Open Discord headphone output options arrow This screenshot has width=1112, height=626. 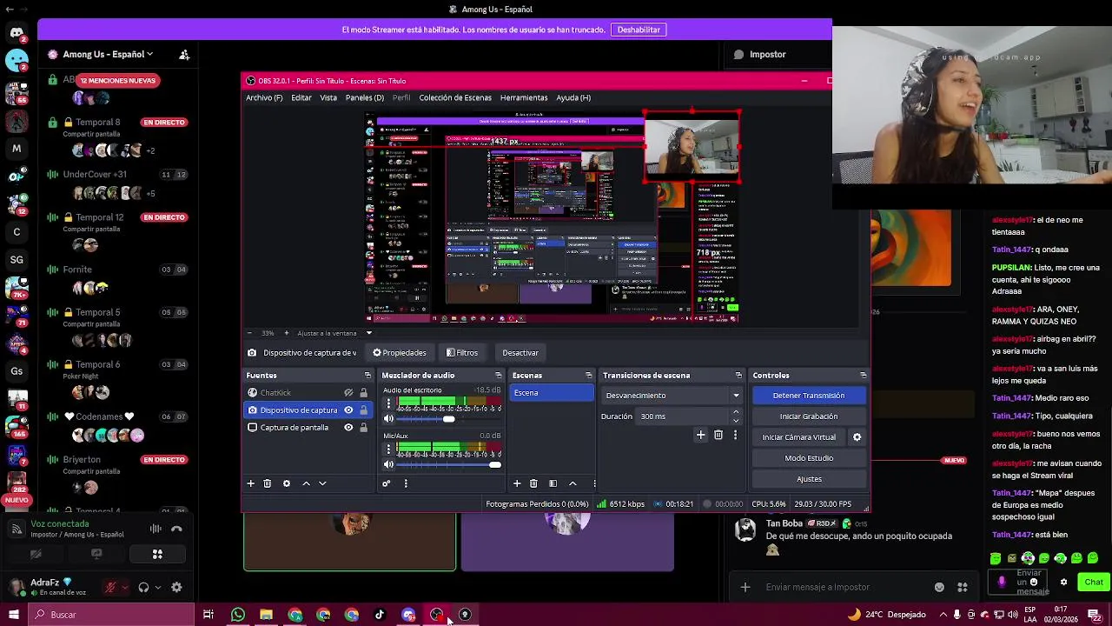pyautogui.click(x=157, y=588)
